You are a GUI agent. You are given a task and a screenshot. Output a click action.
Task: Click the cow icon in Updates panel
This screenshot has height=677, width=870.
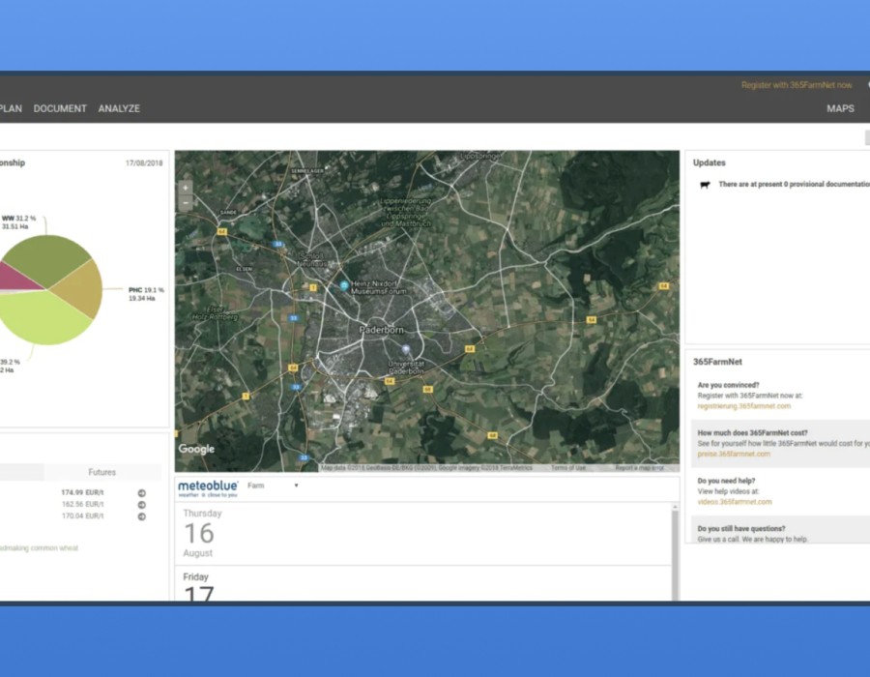click(705, 184)
